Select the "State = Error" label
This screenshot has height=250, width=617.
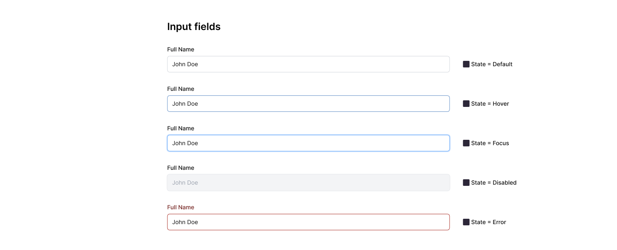click(489, 222)
